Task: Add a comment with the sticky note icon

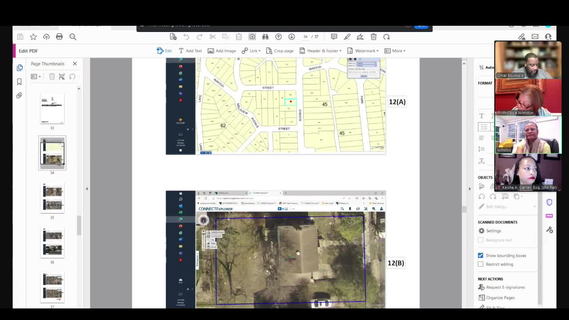Action: (334, 37)
